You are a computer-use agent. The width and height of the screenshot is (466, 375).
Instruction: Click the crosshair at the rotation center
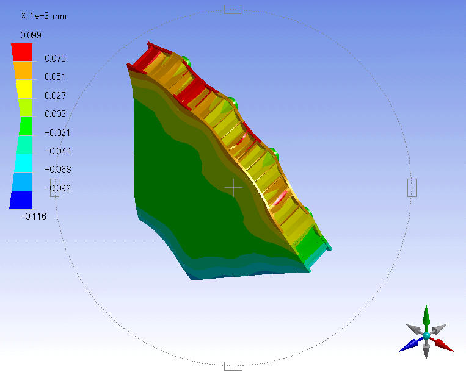click(233, 188)
